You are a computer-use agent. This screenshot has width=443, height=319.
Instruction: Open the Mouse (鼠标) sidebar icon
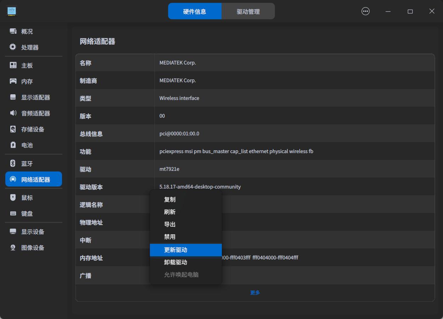pos(13,197)
